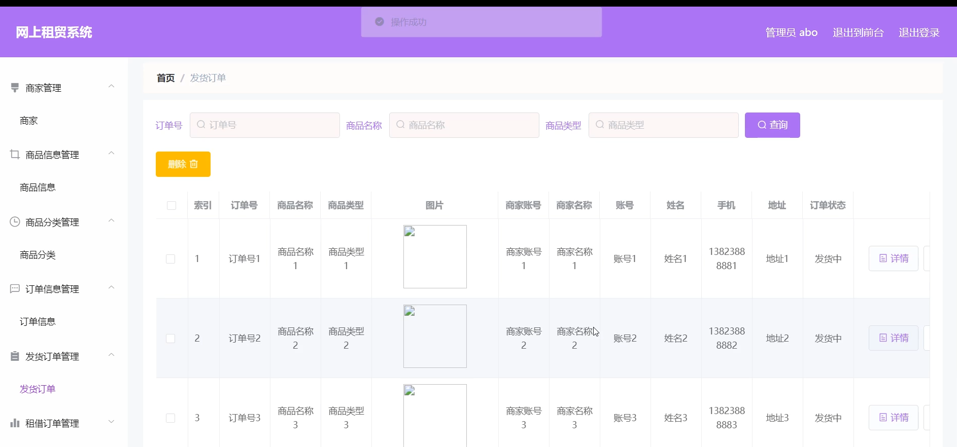957x447 pixels.
Task: Collapse the 订单信息管理 menu chevron
Action: click(x=111, y=287)
